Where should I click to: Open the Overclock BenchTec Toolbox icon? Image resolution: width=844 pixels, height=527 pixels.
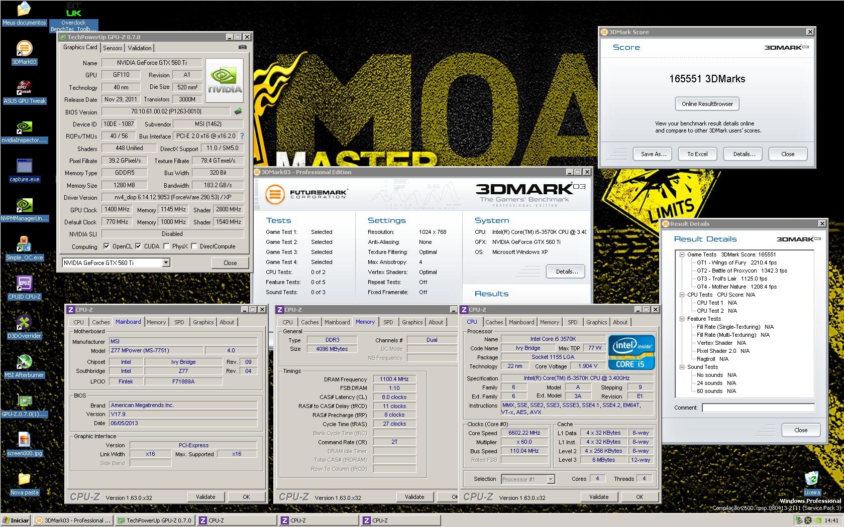(73, 17)
